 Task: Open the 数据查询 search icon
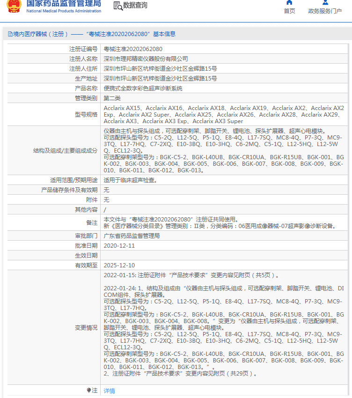pos(118,6)
